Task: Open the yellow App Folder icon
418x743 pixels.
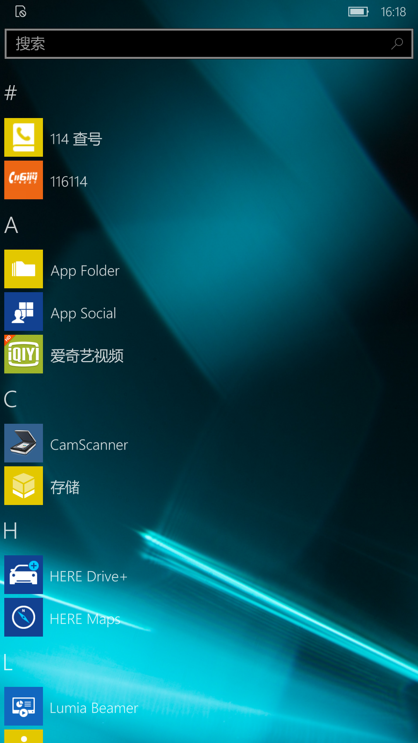Action: 24,269
